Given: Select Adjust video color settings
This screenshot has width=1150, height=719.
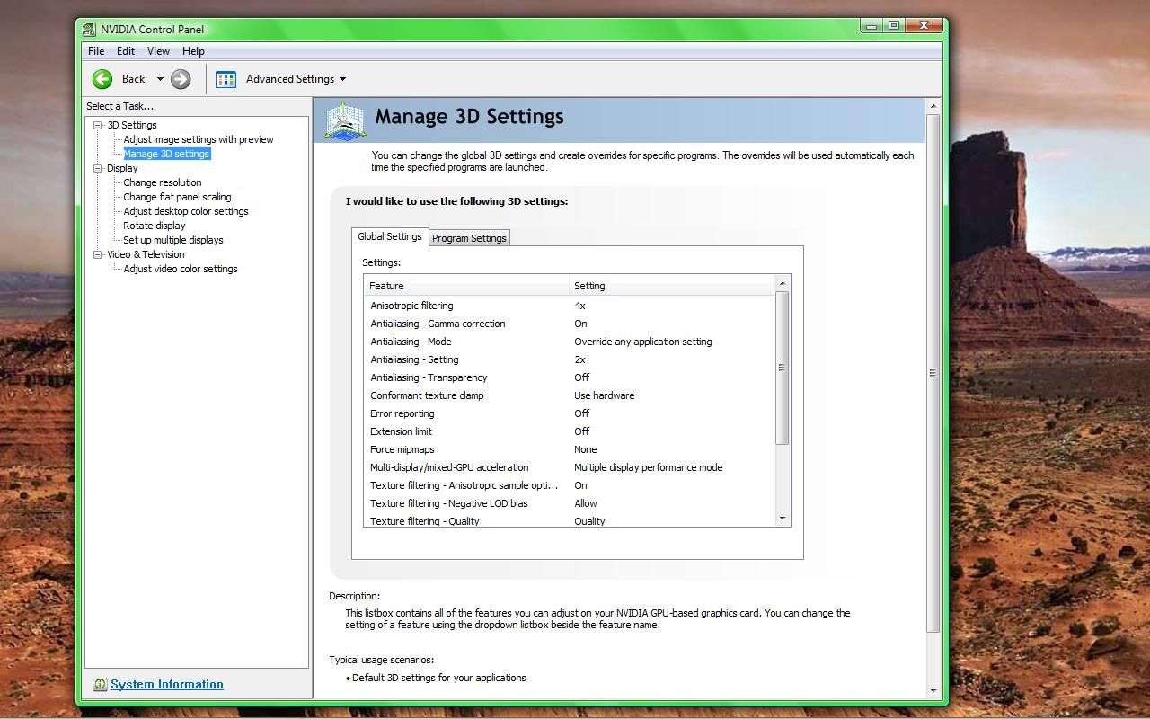Looking at the screenshot, I should tap(181, 269).
